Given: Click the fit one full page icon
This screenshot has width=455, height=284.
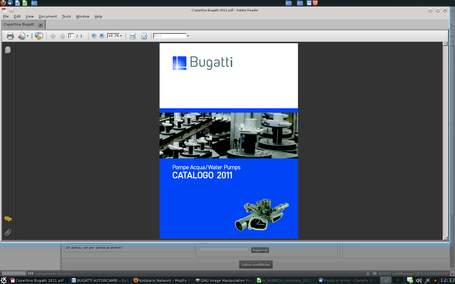Looking at the screenshot, I should click(x=144, y=36).
